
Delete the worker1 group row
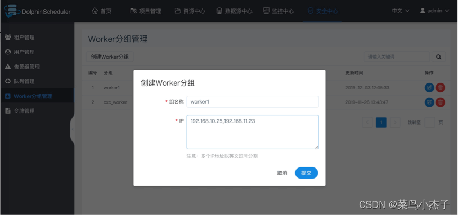click(441, 88)
